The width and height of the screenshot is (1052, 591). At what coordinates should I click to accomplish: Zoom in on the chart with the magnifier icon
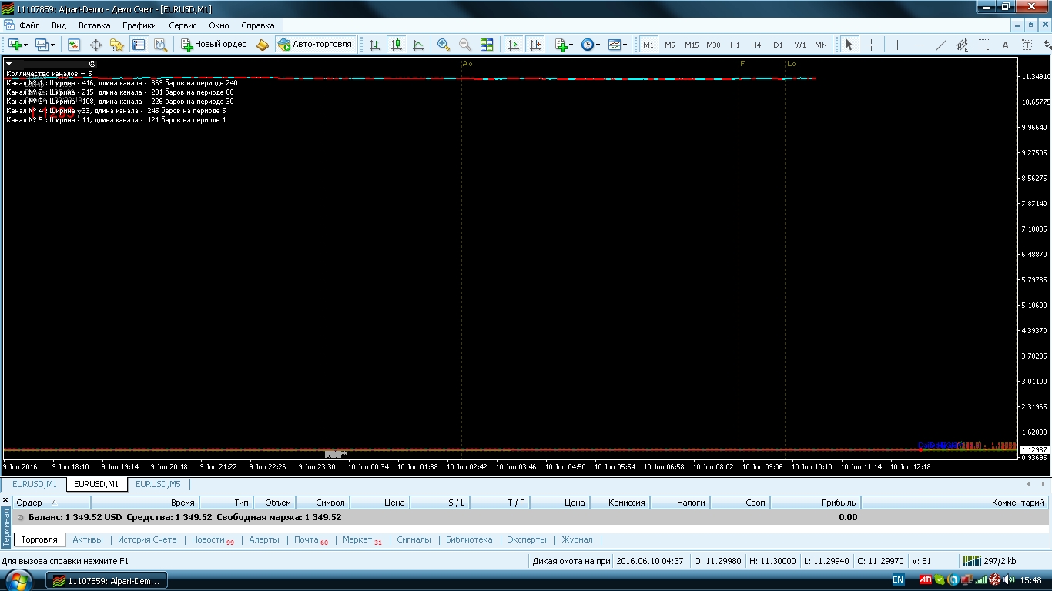click(444, 45)
